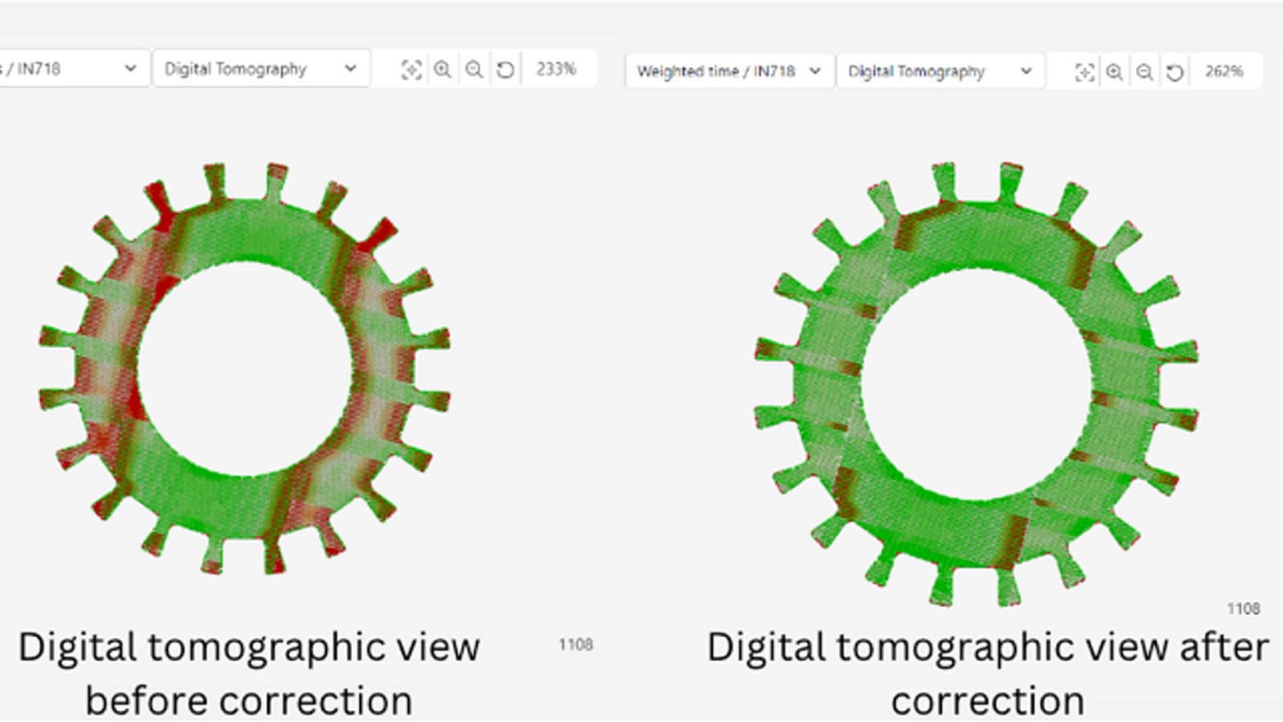The height and width of the screenshot is (722, 1283).
Task: Zoom in on the after-correction view
Action: (x=1114, y=72)
